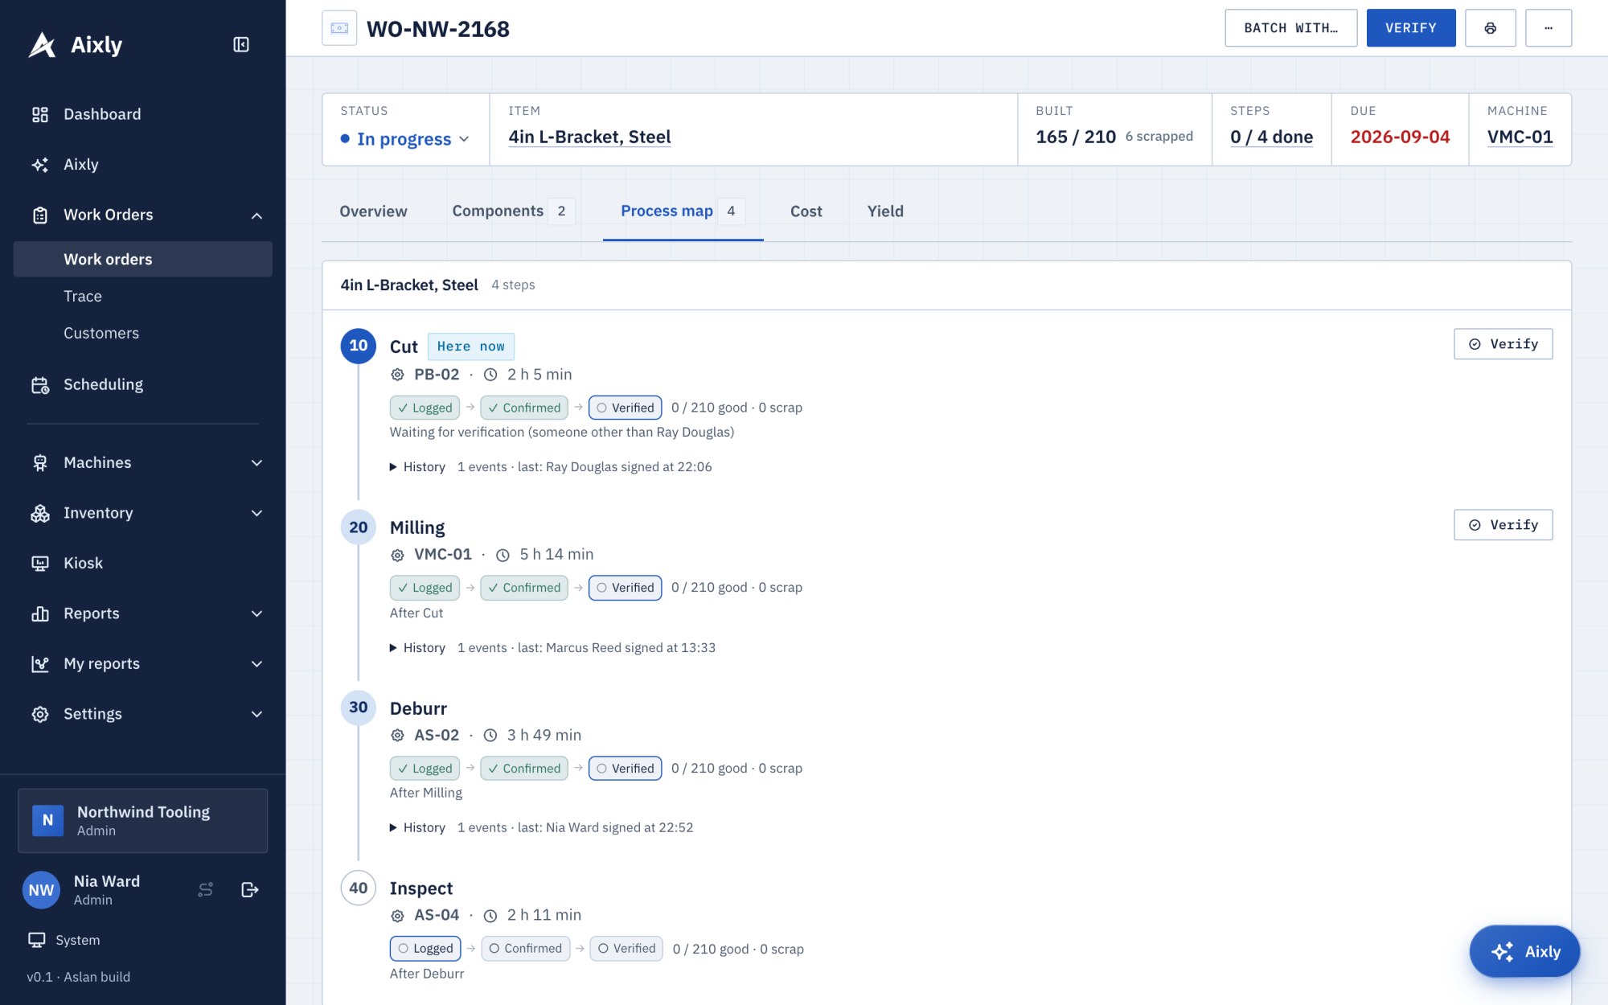Switch to the Yield tab
This screenshot has height=1005, width=1608.
[x=885, y=211]
